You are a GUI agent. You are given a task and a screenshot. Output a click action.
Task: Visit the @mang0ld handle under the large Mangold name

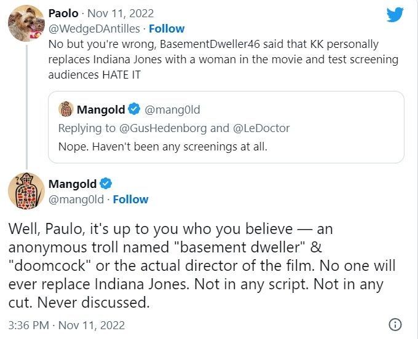point(76,199)
